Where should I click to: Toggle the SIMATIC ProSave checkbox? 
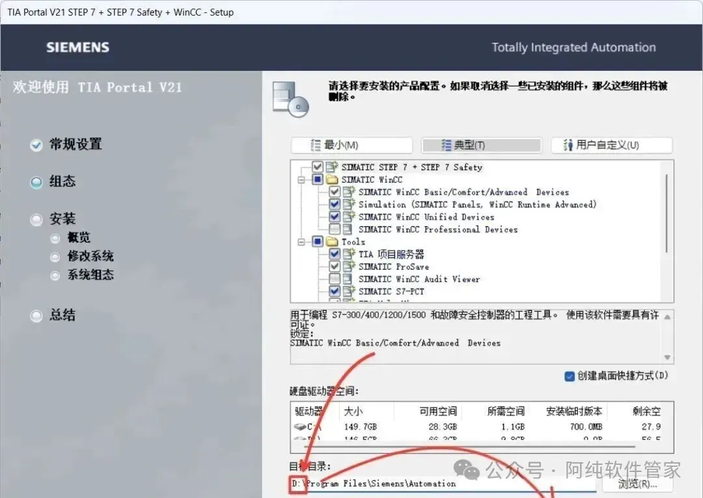[x=335, y=267]
